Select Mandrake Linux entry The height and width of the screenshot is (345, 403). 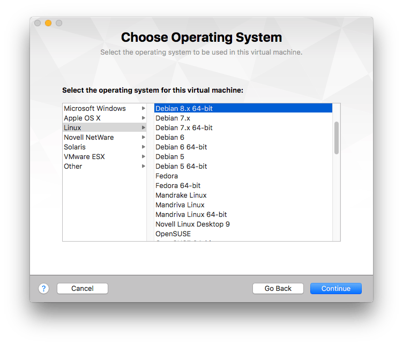tap(181, 195)
